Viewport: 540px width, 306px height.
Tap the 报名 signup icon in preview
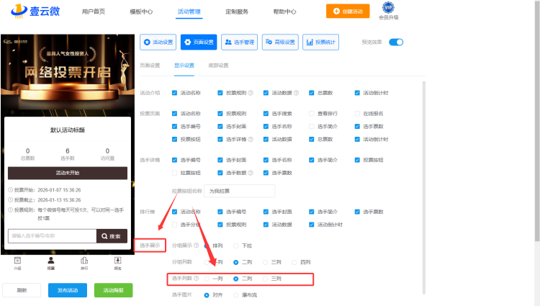tap(117, 261)
